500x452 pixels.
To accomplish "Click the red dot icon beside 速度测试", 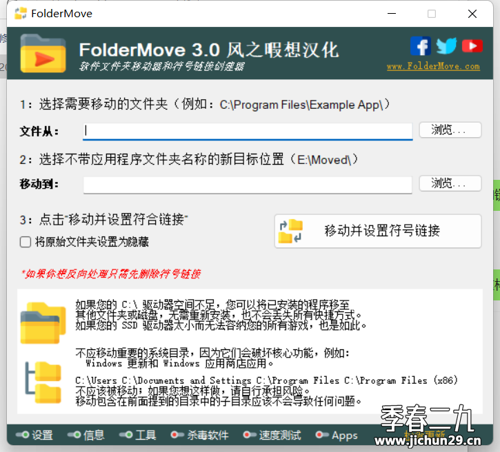I will coord(250,435).
